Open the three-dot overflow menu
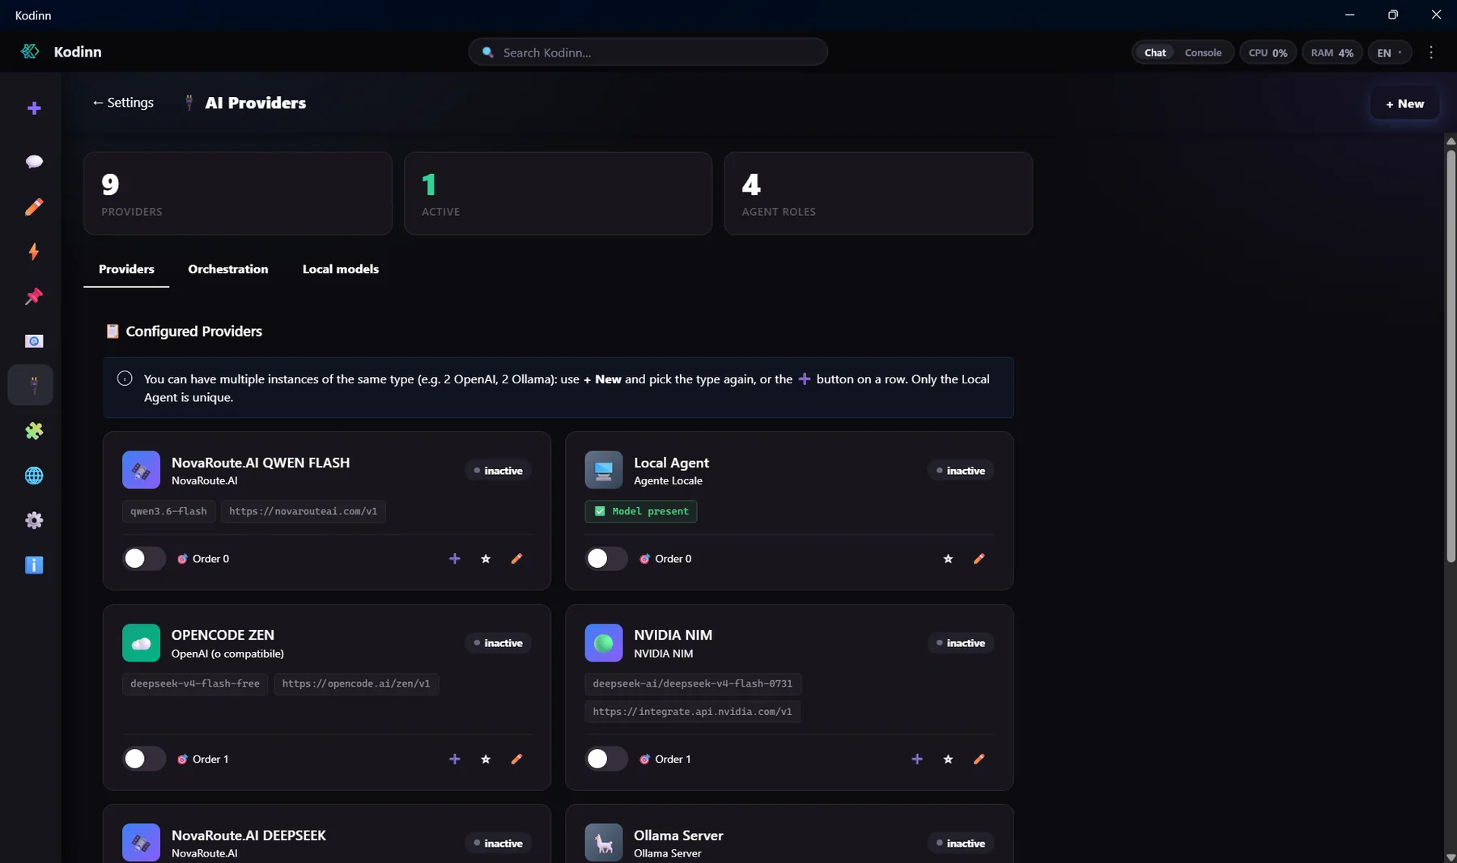The image size is (1457, 863). click(x=1431, y=53)
